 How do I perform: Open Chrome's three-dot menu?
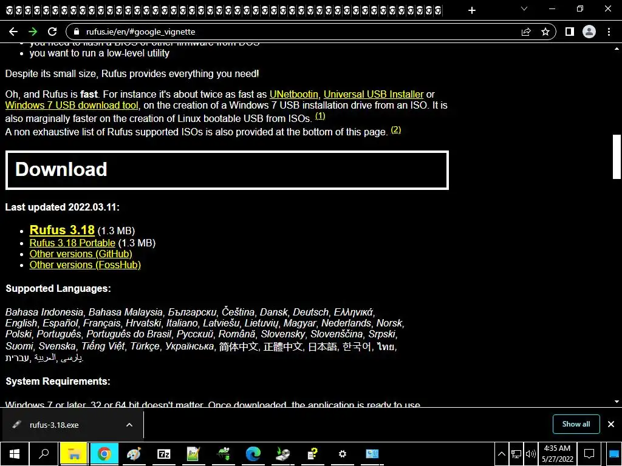[609, 32]
